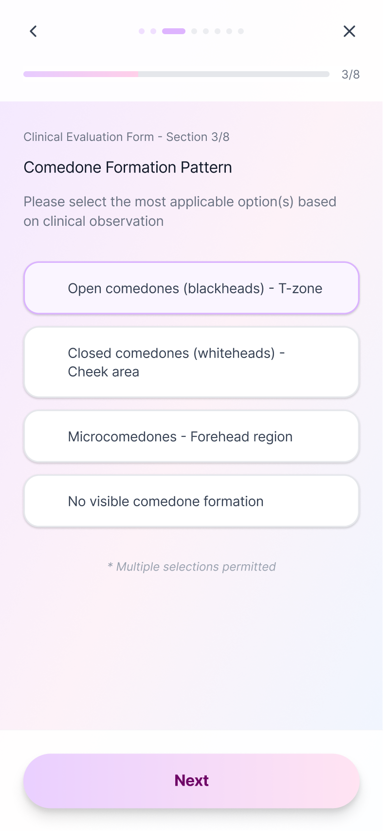Tap the fifth progress dot indicator

[x=205, y=31]
